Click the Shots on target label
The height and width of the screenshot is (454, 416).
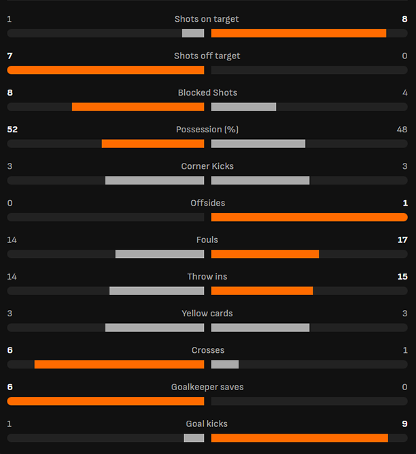click(x=207, y=19)
